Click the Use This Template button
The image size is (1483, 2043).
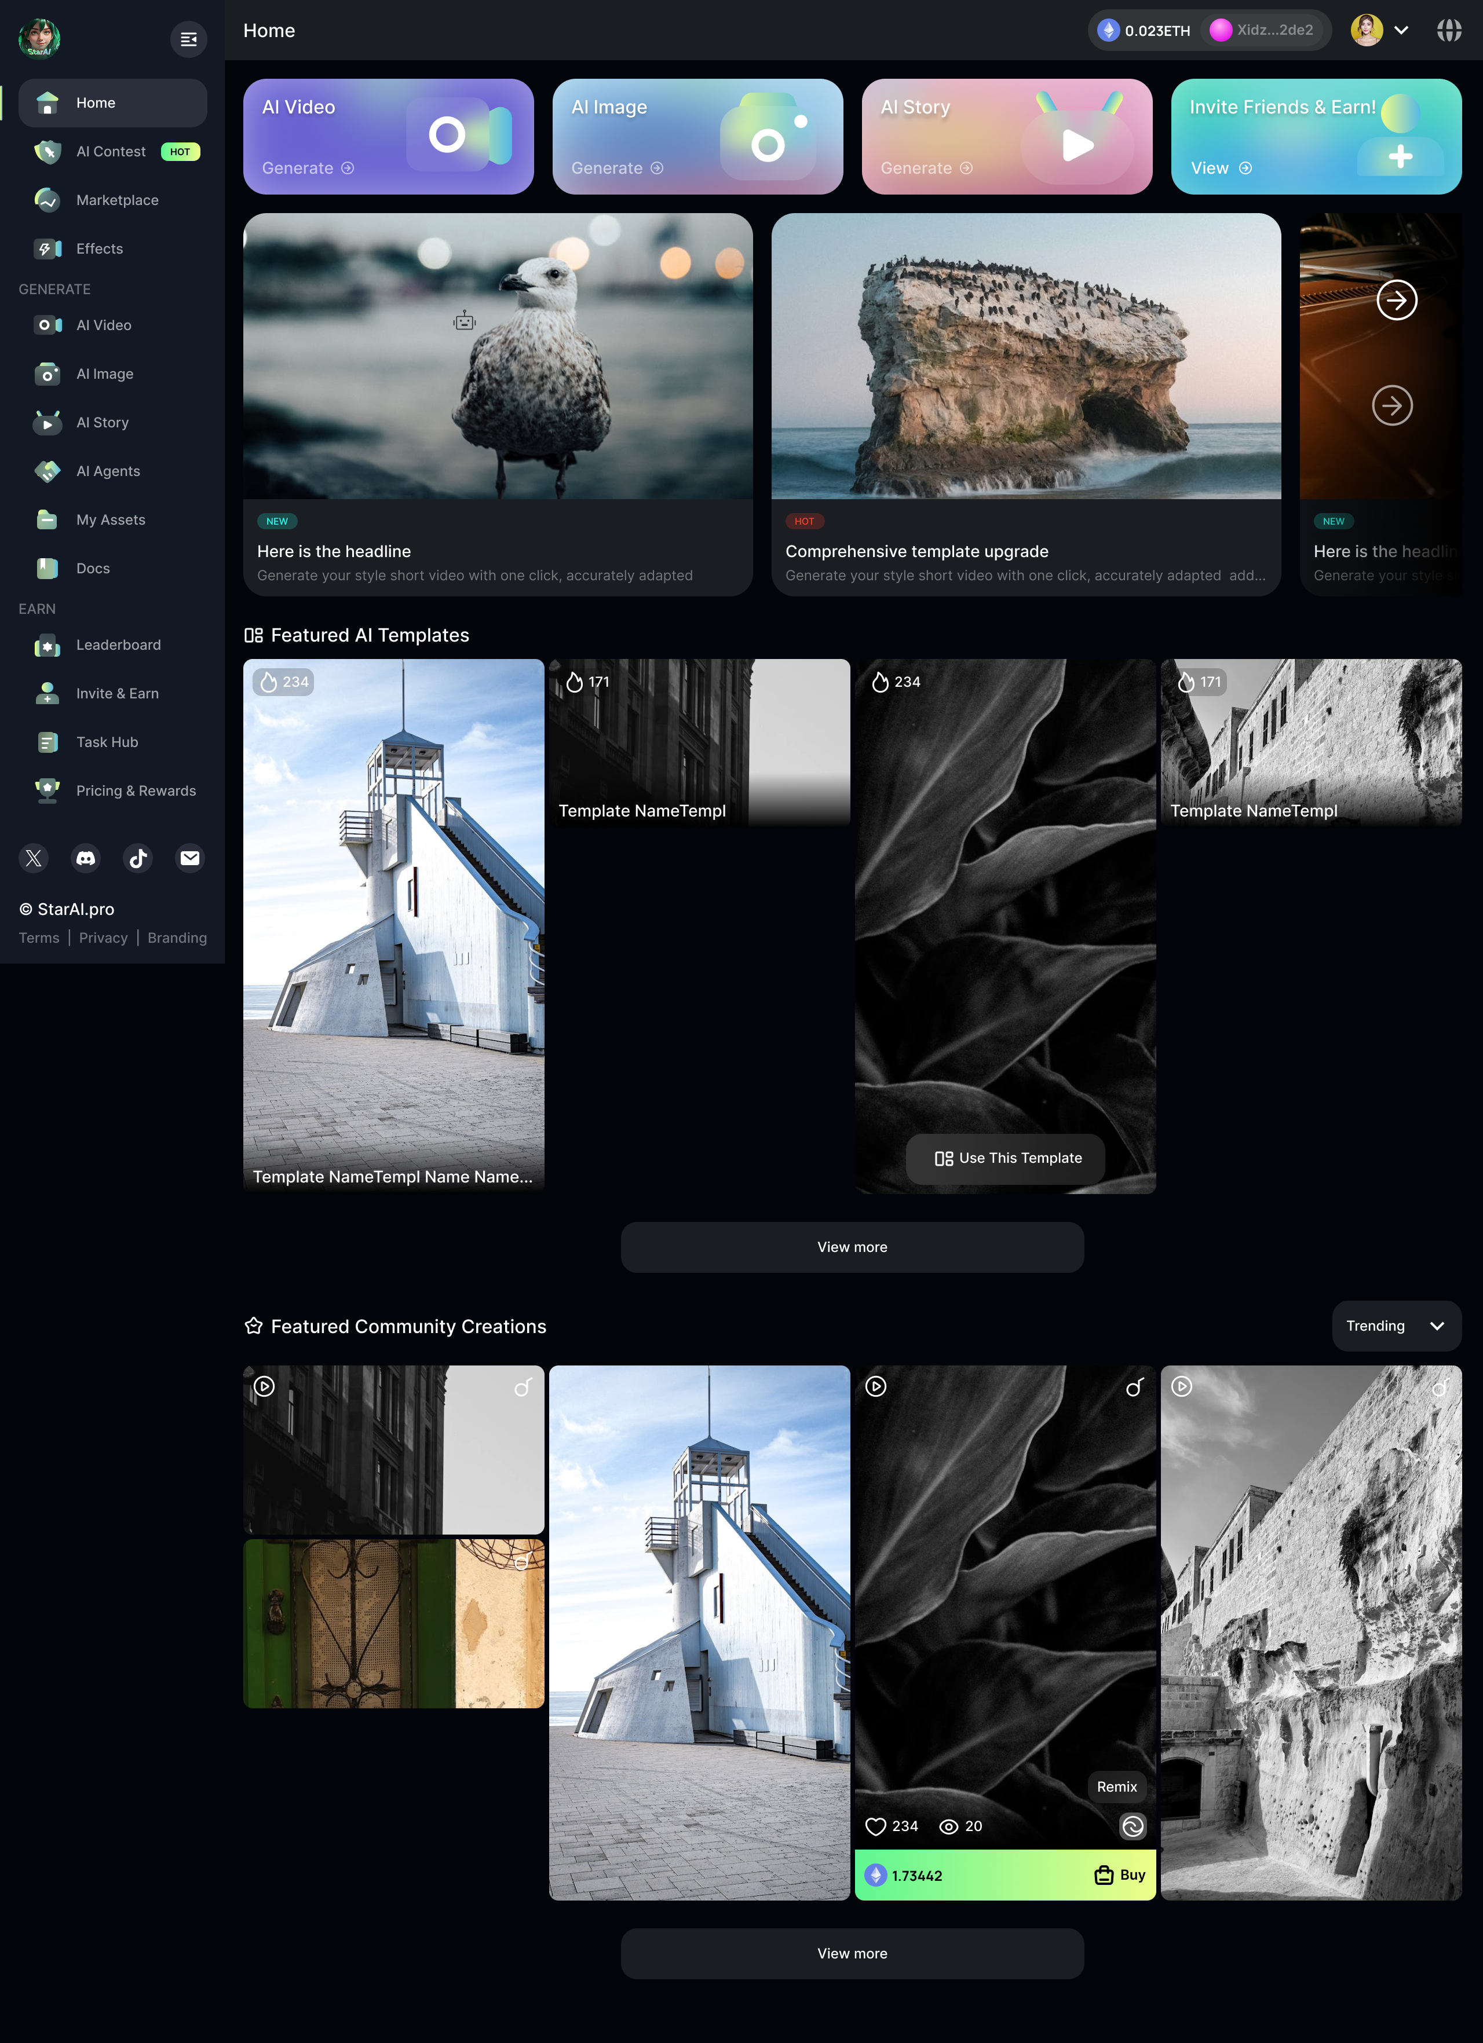(1006, 1158)
